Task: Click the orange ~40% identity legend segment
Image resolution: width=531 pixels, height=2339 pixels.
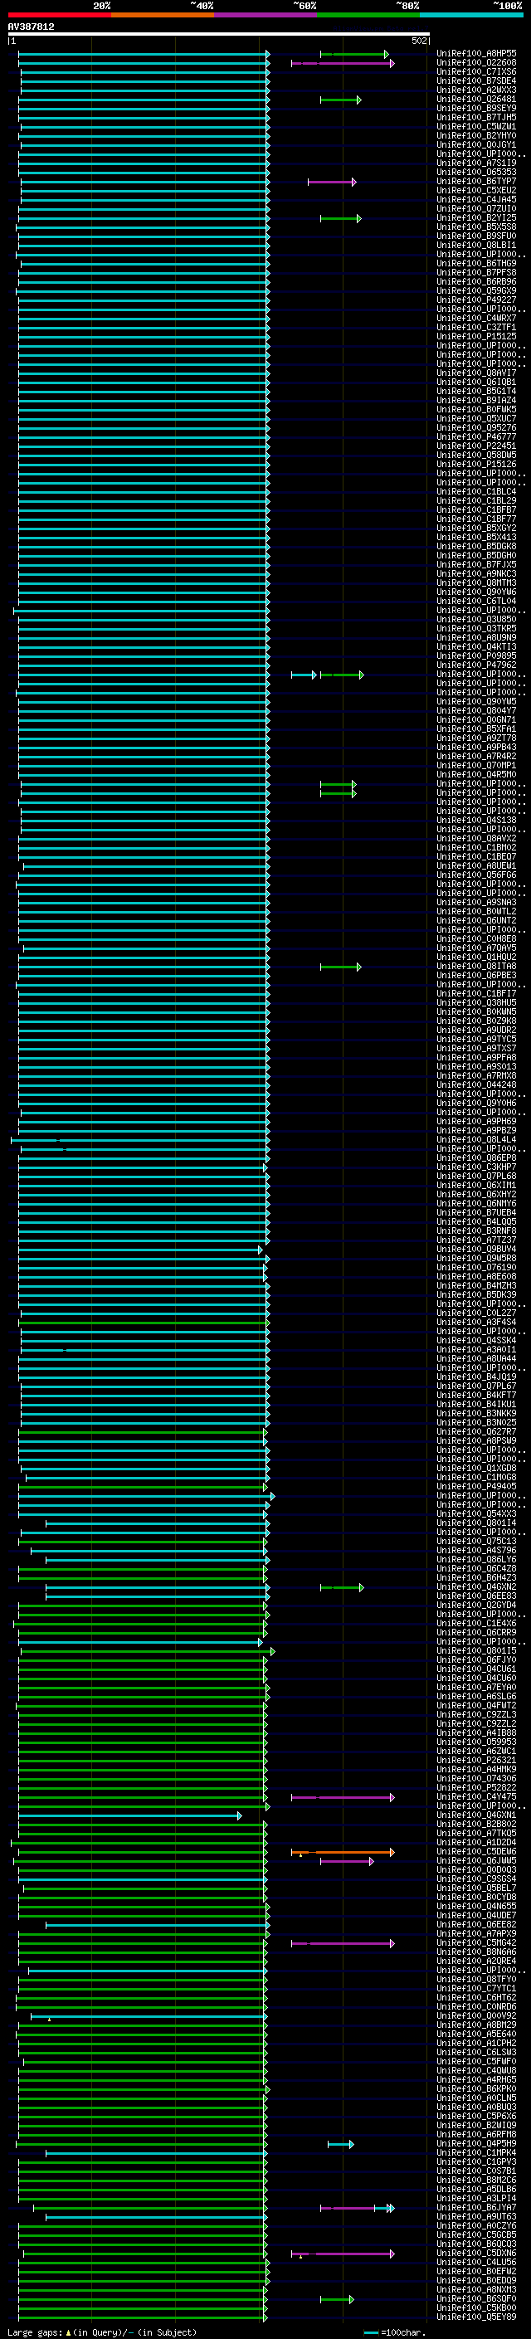Action: (x=162, y=15)
